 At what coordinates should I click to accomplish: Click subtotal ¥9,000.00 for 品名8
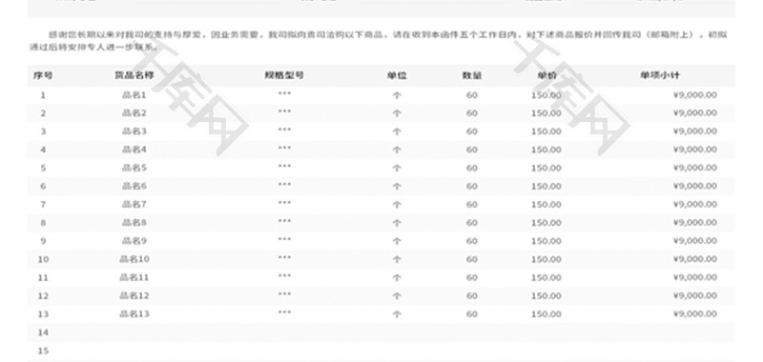(x=695, y=223)
